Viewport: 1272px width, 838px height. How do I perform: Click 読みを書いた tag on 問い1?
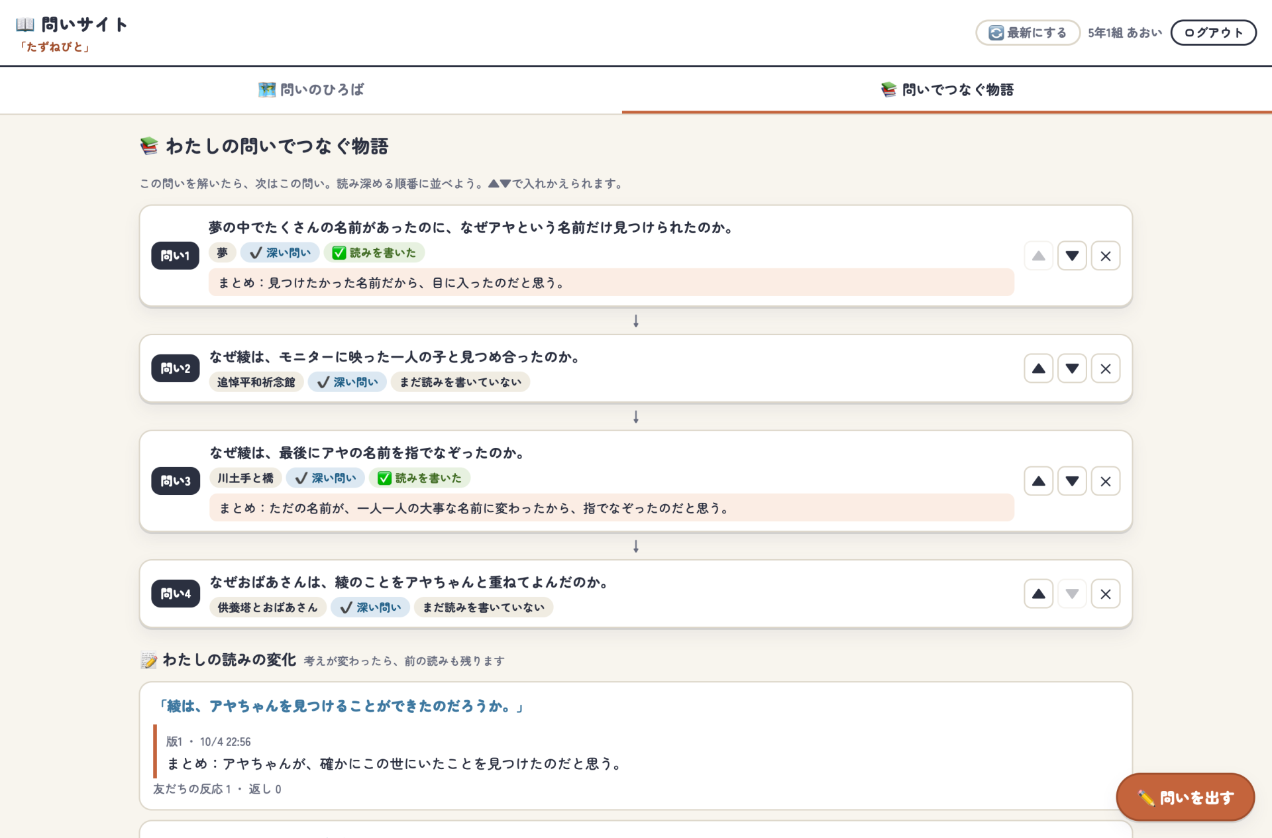(374, 252)
